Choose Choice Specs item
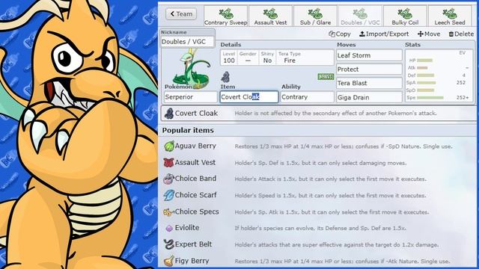The height and width of the screenshot is (269, 479). [319, 211]
